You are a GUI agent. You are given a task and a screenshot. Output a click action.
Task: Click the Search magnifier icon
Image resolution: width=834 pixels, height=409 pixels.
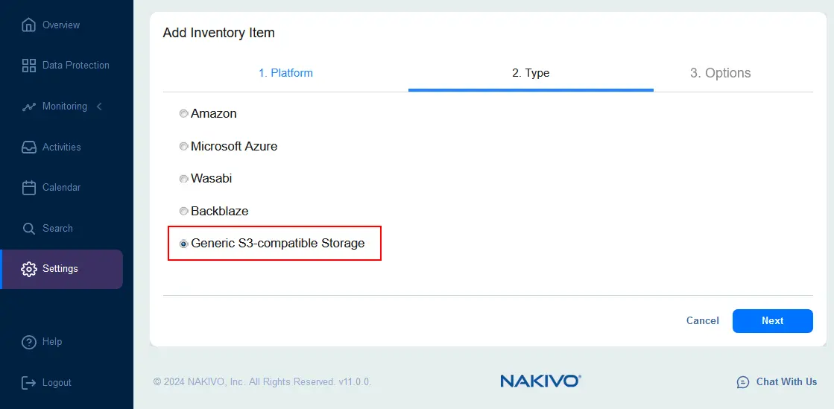point(29,229)
